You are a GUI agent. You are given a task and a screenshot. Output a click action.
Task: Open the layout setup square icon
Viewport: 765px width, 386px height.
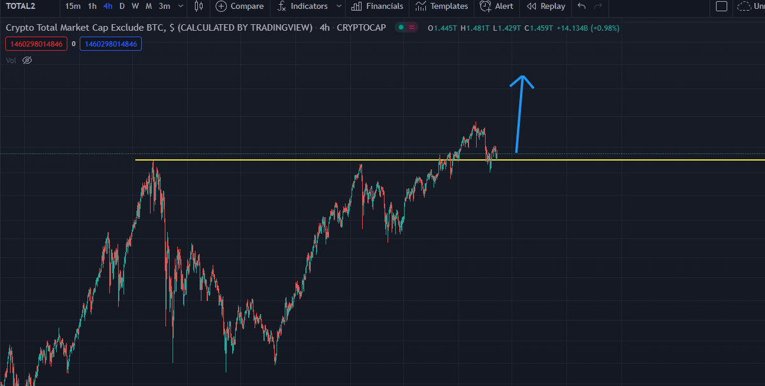point(722,6)
